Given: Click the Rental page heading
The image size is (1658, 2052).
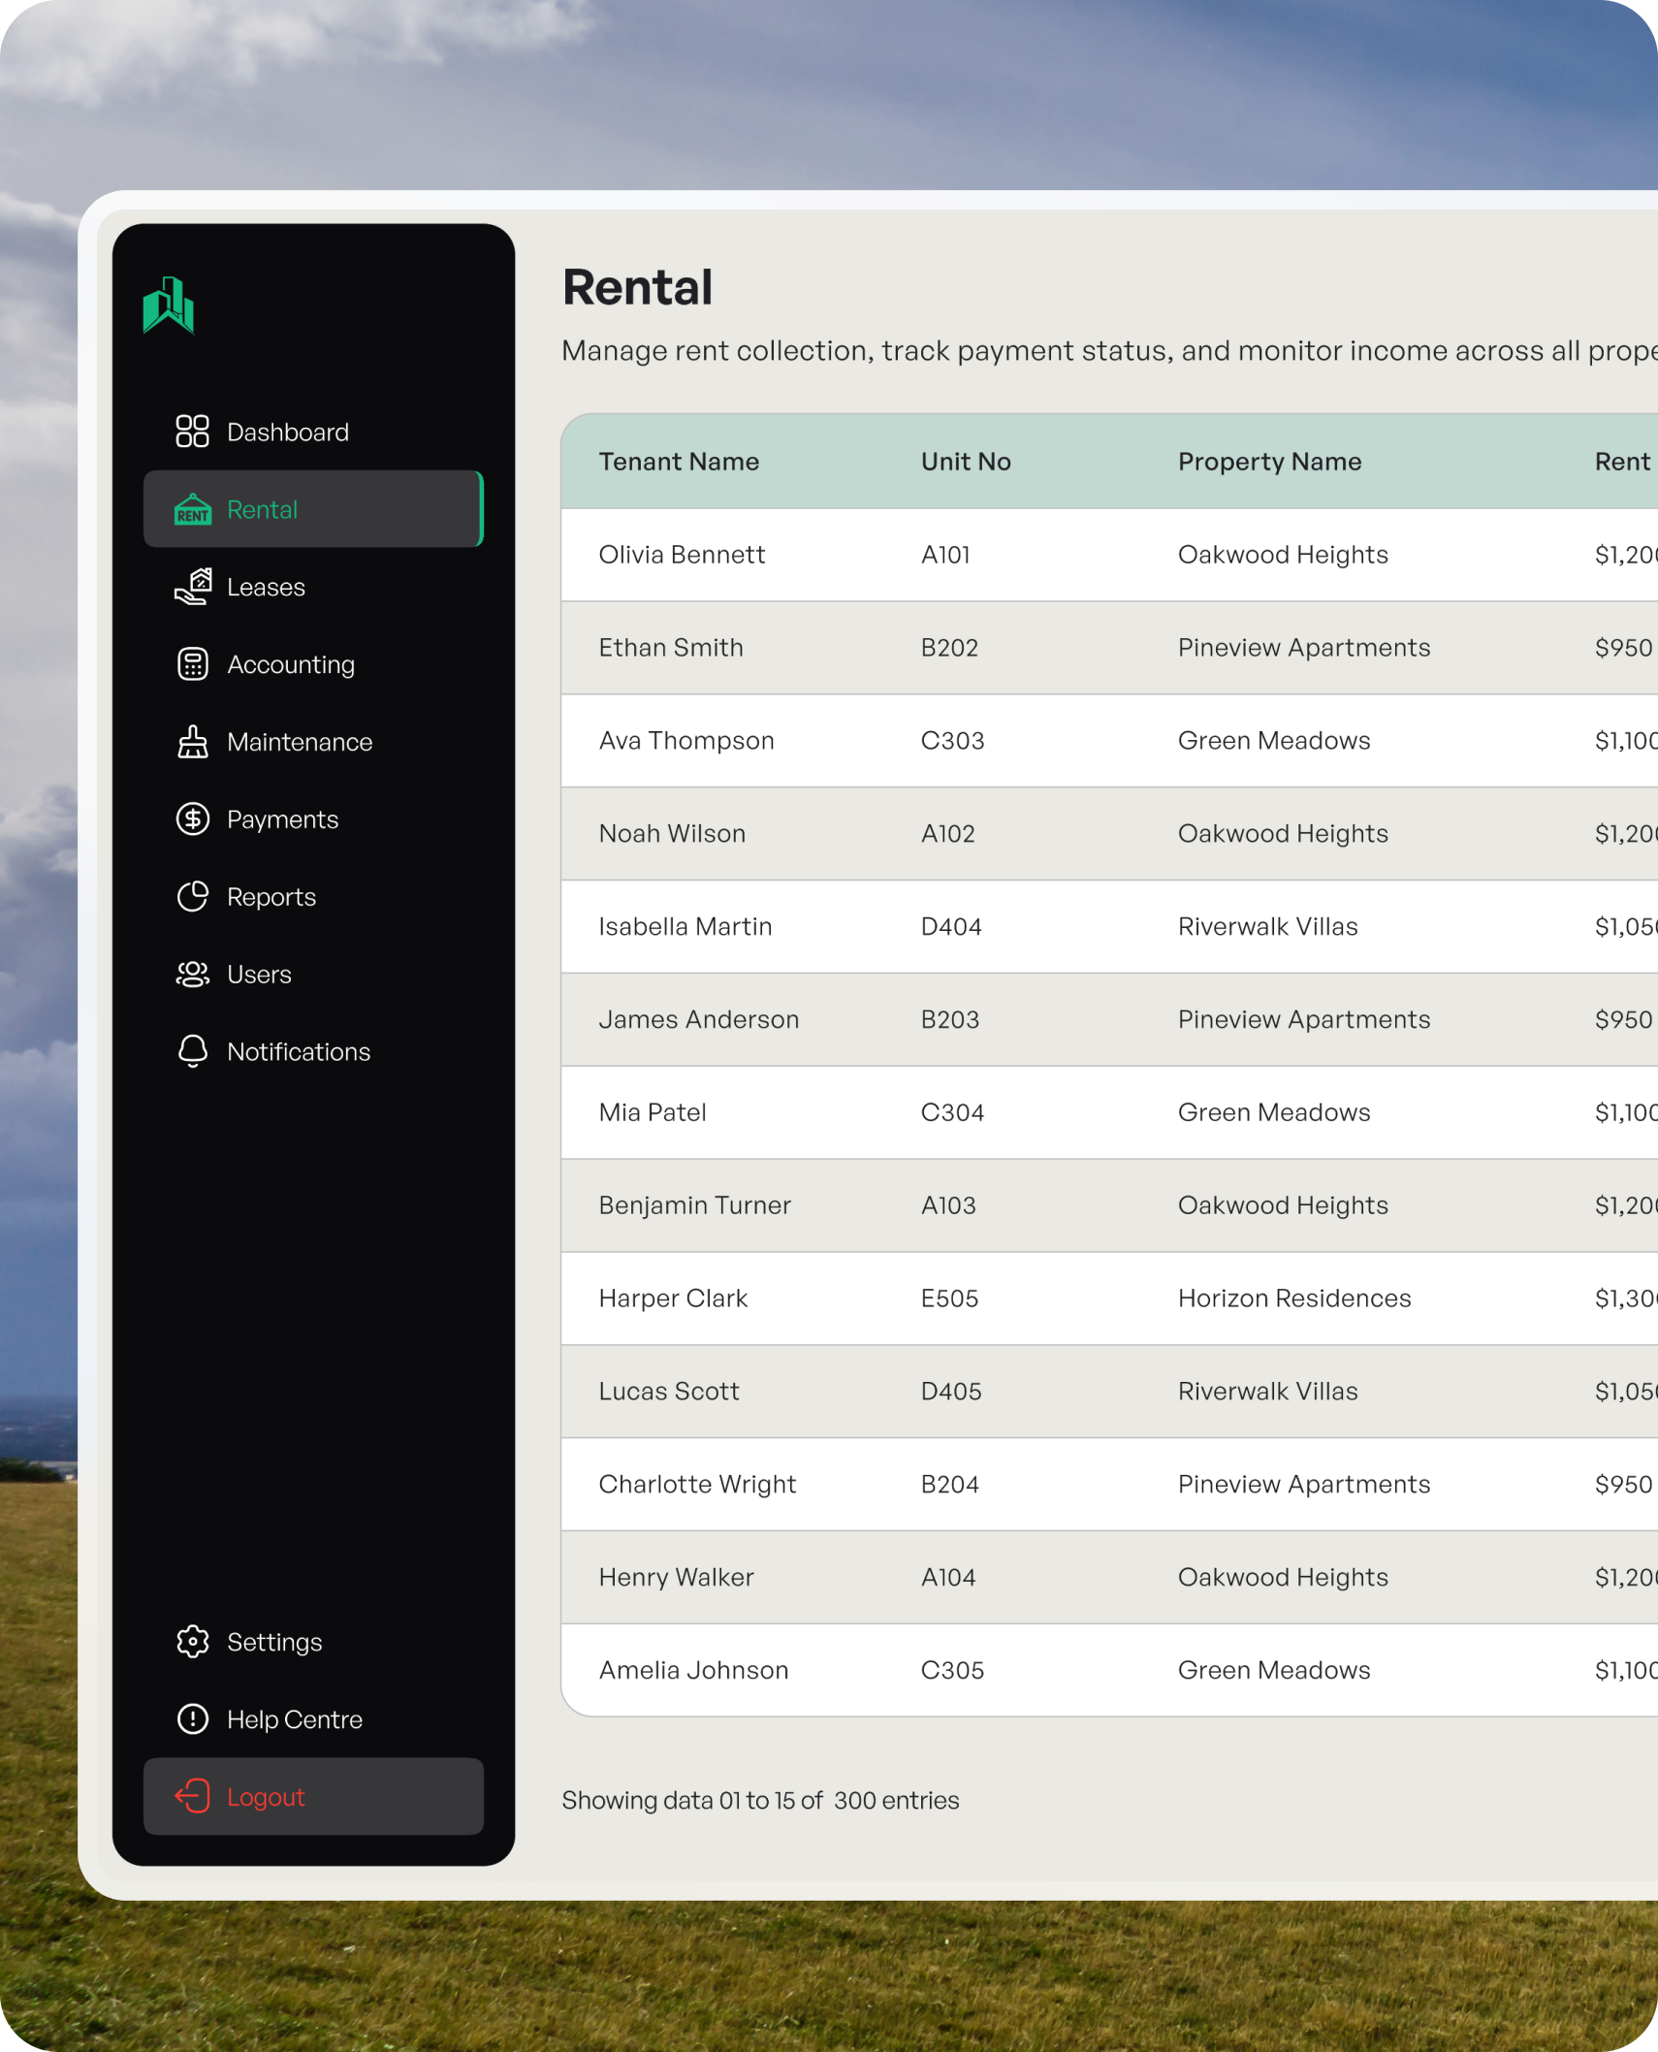Looking at the screenshot, I should (638, 288).
